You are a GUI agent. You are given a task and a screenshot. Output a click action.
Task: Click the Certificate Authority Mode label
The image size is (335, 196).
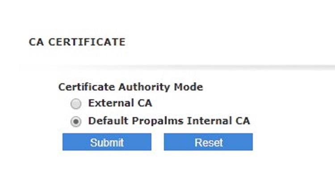131,87
